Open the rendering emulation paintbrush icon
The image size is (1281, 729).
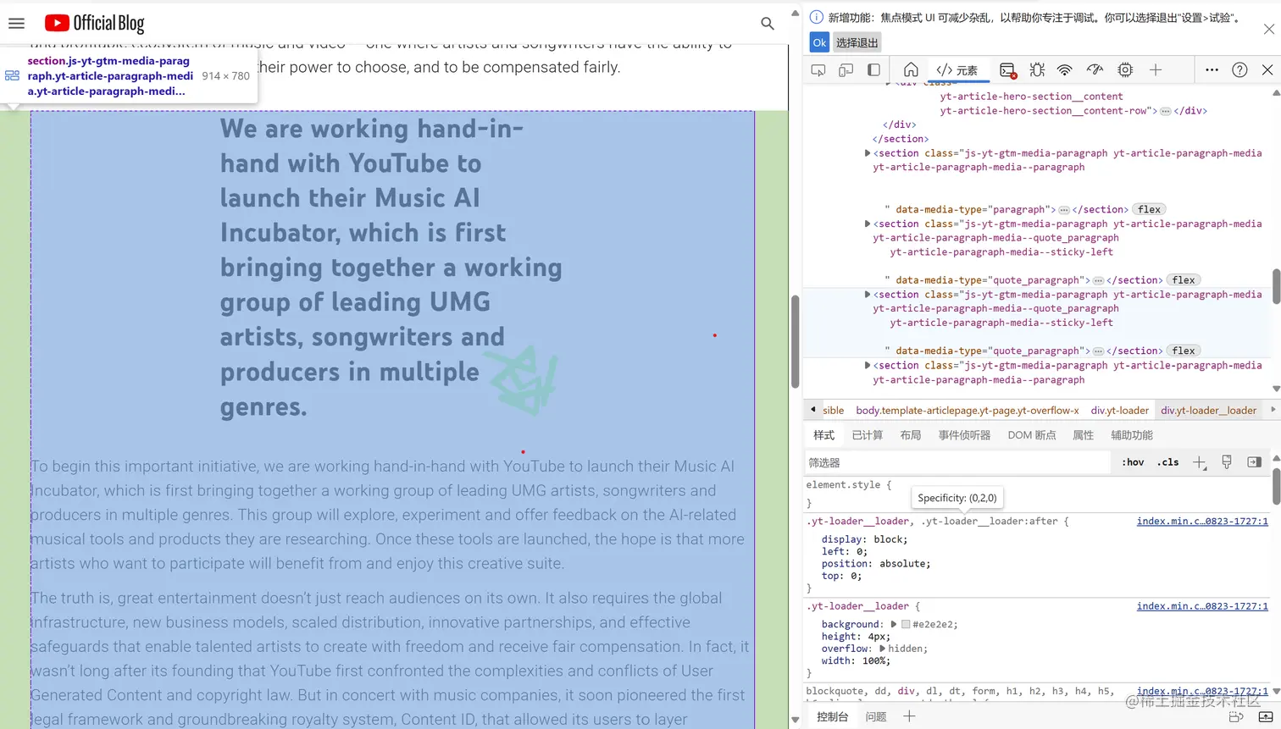click(1227, 462)
